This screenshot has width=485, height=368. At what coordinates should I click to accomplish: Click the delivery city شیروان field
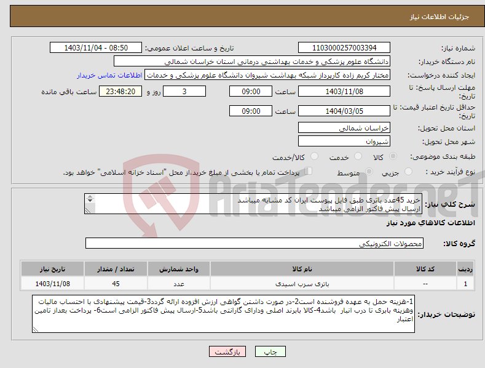tap(344, 142)
